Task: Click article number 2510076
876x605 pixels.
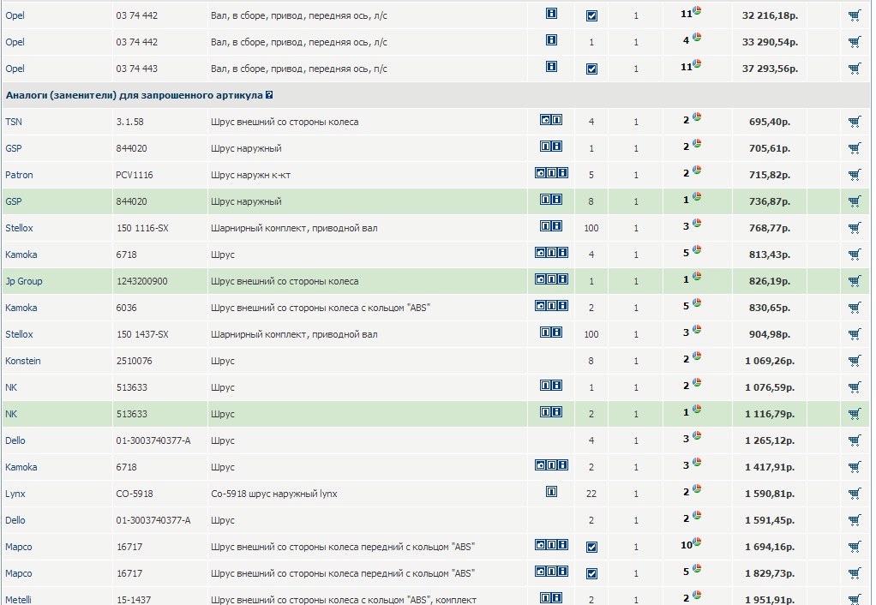Action: click(x=134, y=361)
